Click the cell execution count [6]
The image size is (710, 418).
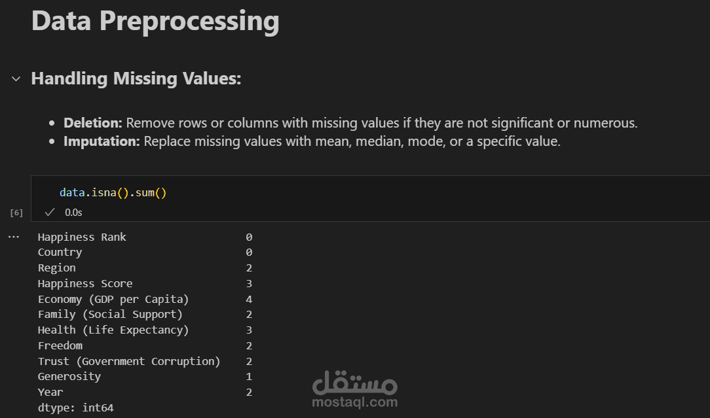[16, 213]
